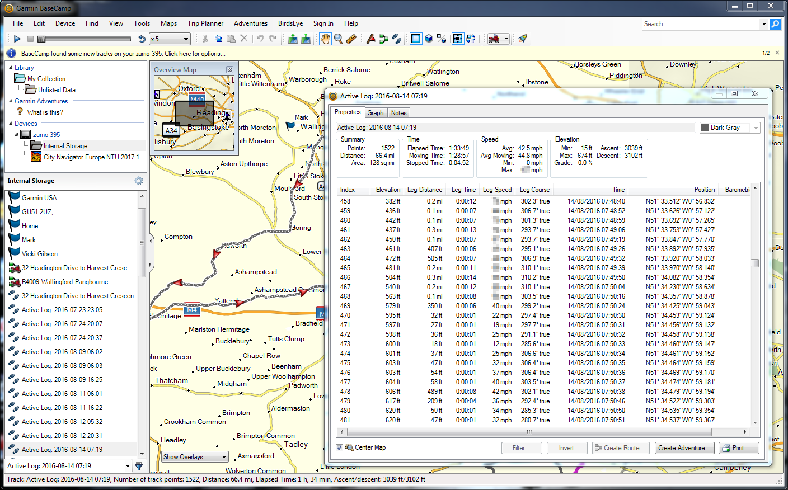Image resolution: width=788 pixels, height=490 pixels.
Task: Collapse the Library tree section
Action: (x=11, y=67)
